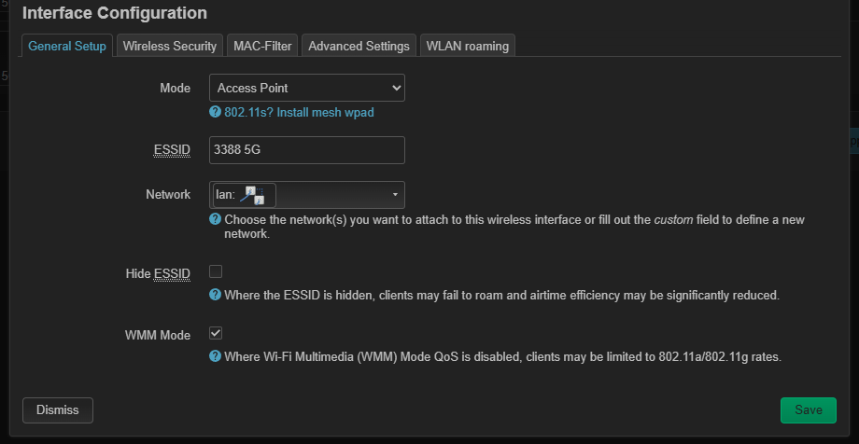859x444 pixels.
Task: Open the Wireless Security tab
Action: coord(170,46)
